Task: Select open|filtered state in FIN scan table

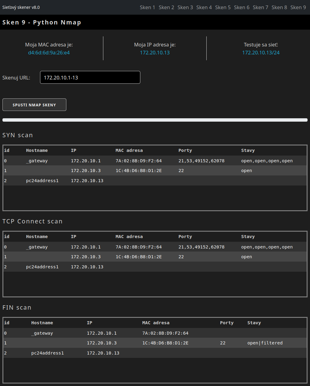Action: pos(265,343)
